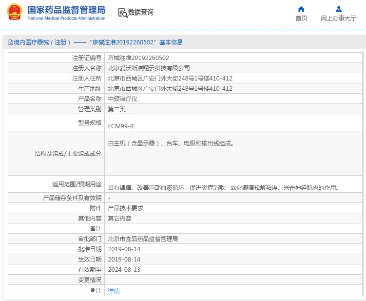Click the 产品名称 row label
Viewport: 366px width, 301px height.
pyautogui.click(x=90, y=99)
